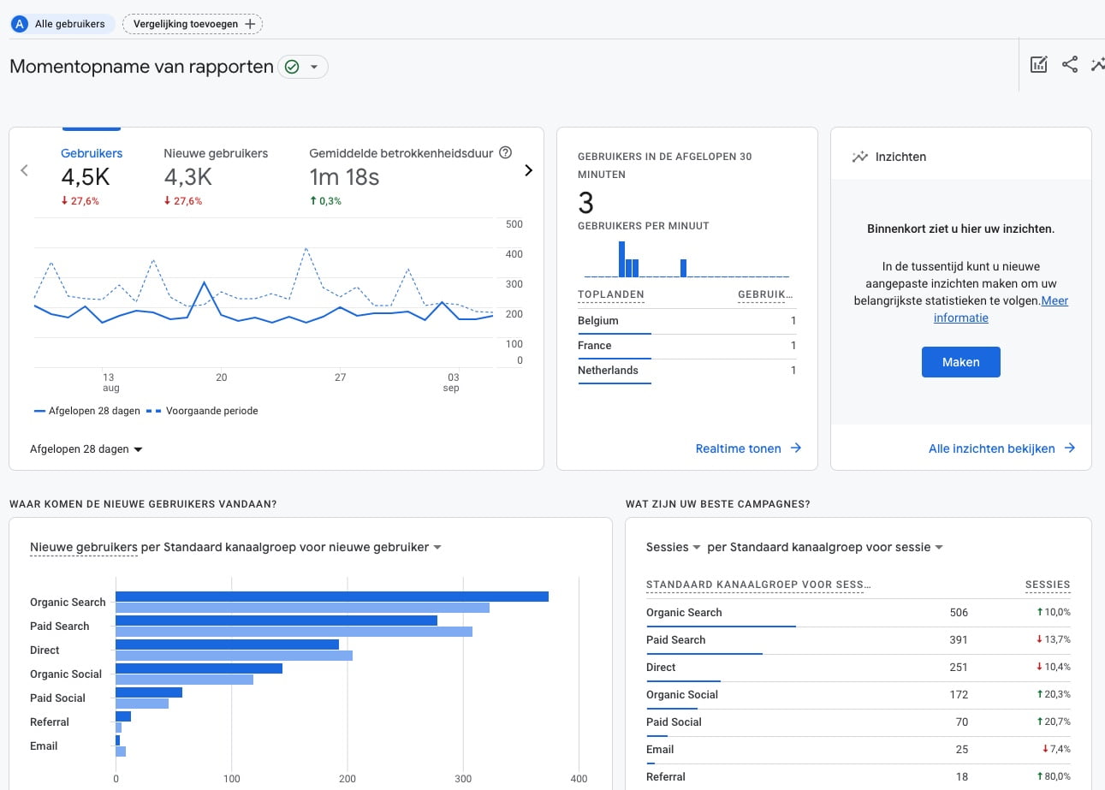This screenshot has height=790, width=1105.
Task: Expand the dropdown arrow next to report title
Action: (314, 67)
